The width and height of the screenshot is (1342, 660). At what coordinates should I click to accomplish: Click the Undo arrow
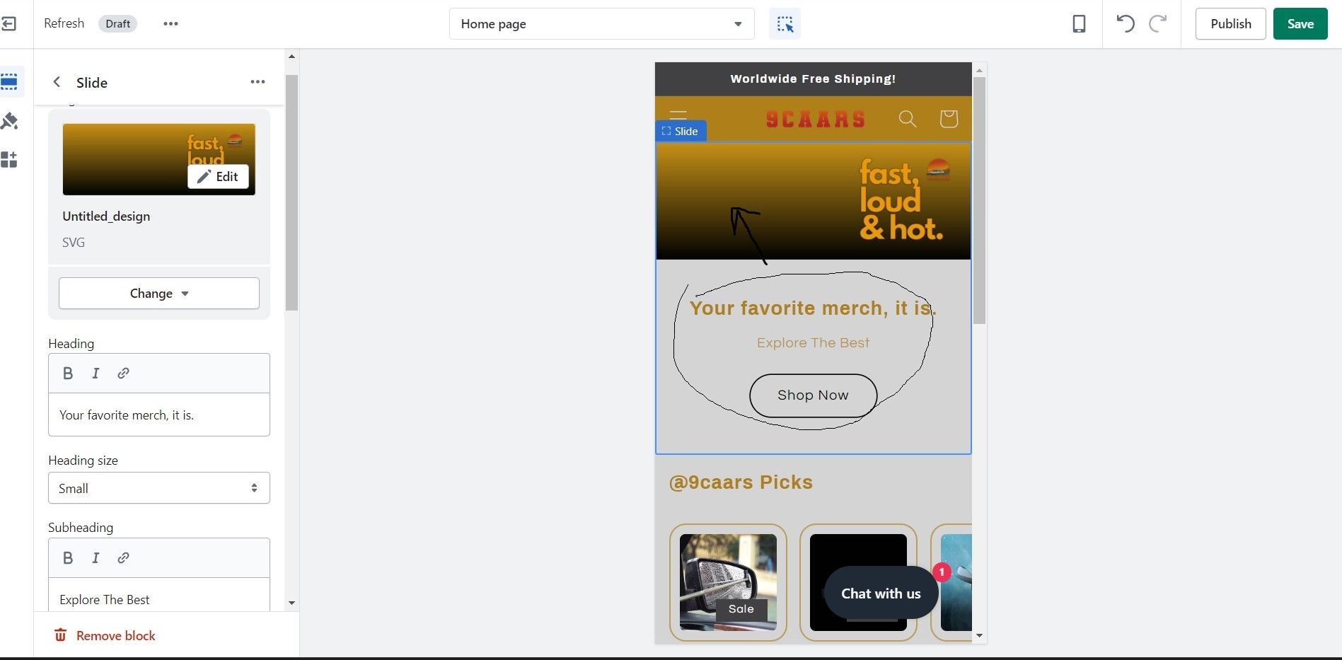[1125, 24]
